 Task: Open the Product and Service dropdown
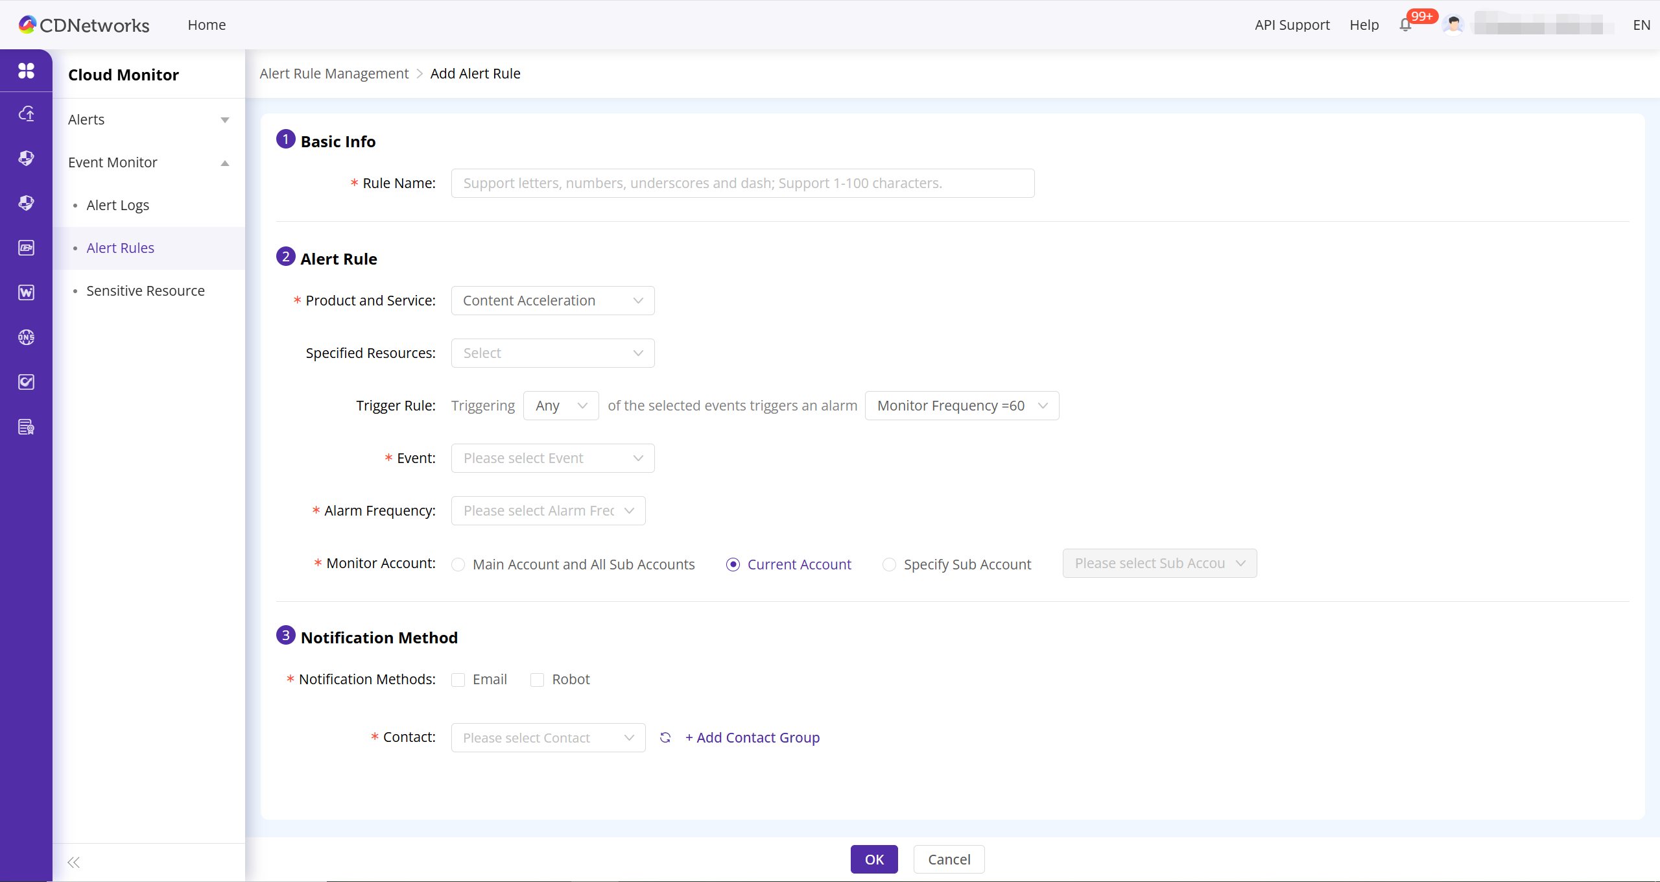click(552, 300)
